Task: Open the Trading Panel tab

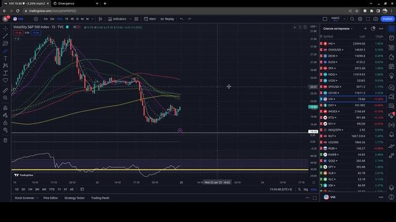Action: pyautogui.click(x=100, y=198)
